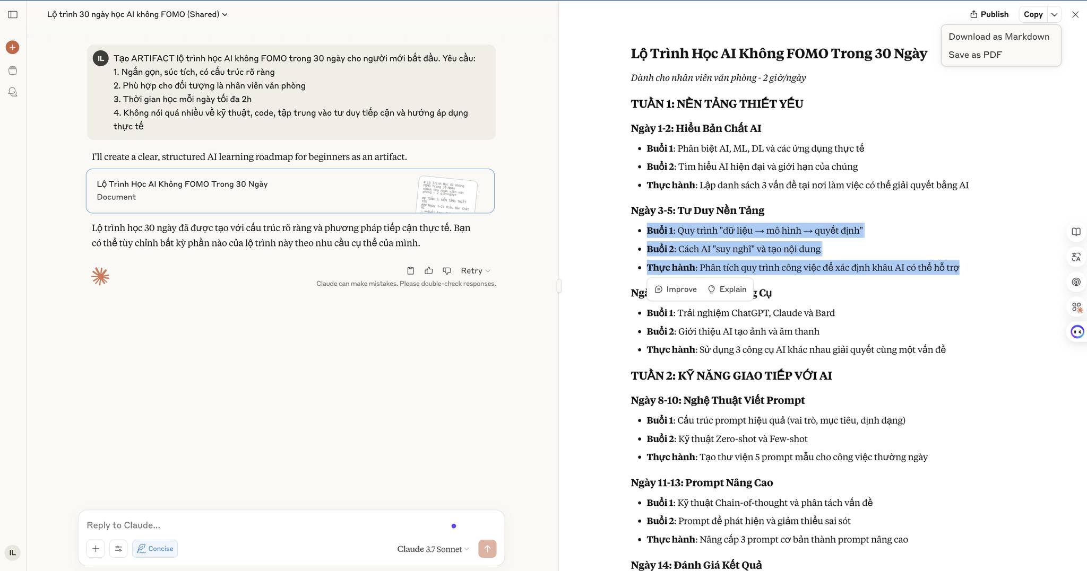Click Improve on the selected text

pos(676,289)
